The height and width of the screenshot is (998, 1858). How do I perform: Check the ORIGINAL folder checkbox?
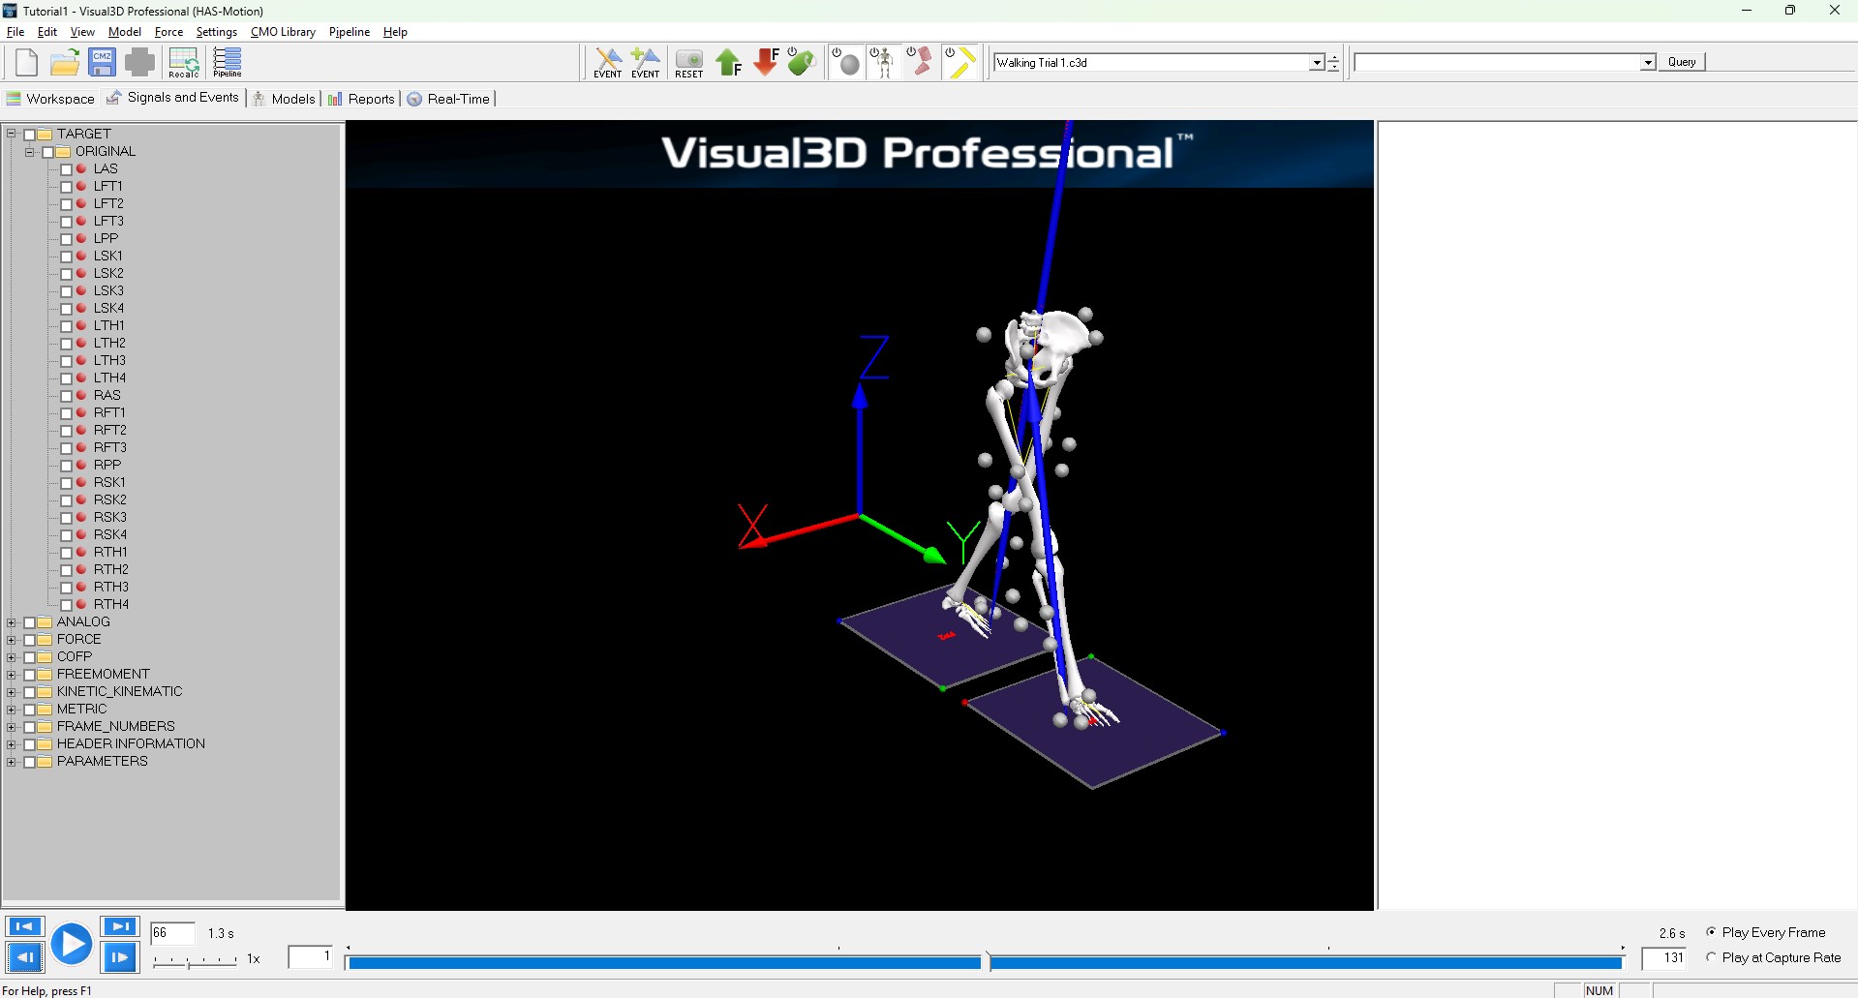(x=47, y=152)
